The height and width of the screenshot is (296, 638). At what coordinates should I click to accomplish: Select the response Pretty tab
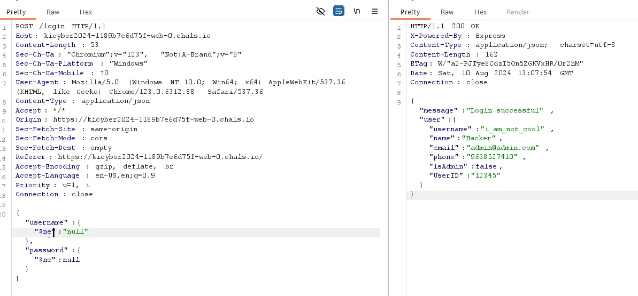coord(410,12)
